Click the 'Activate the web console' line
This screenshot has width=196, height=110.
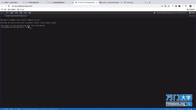[28, 23]
